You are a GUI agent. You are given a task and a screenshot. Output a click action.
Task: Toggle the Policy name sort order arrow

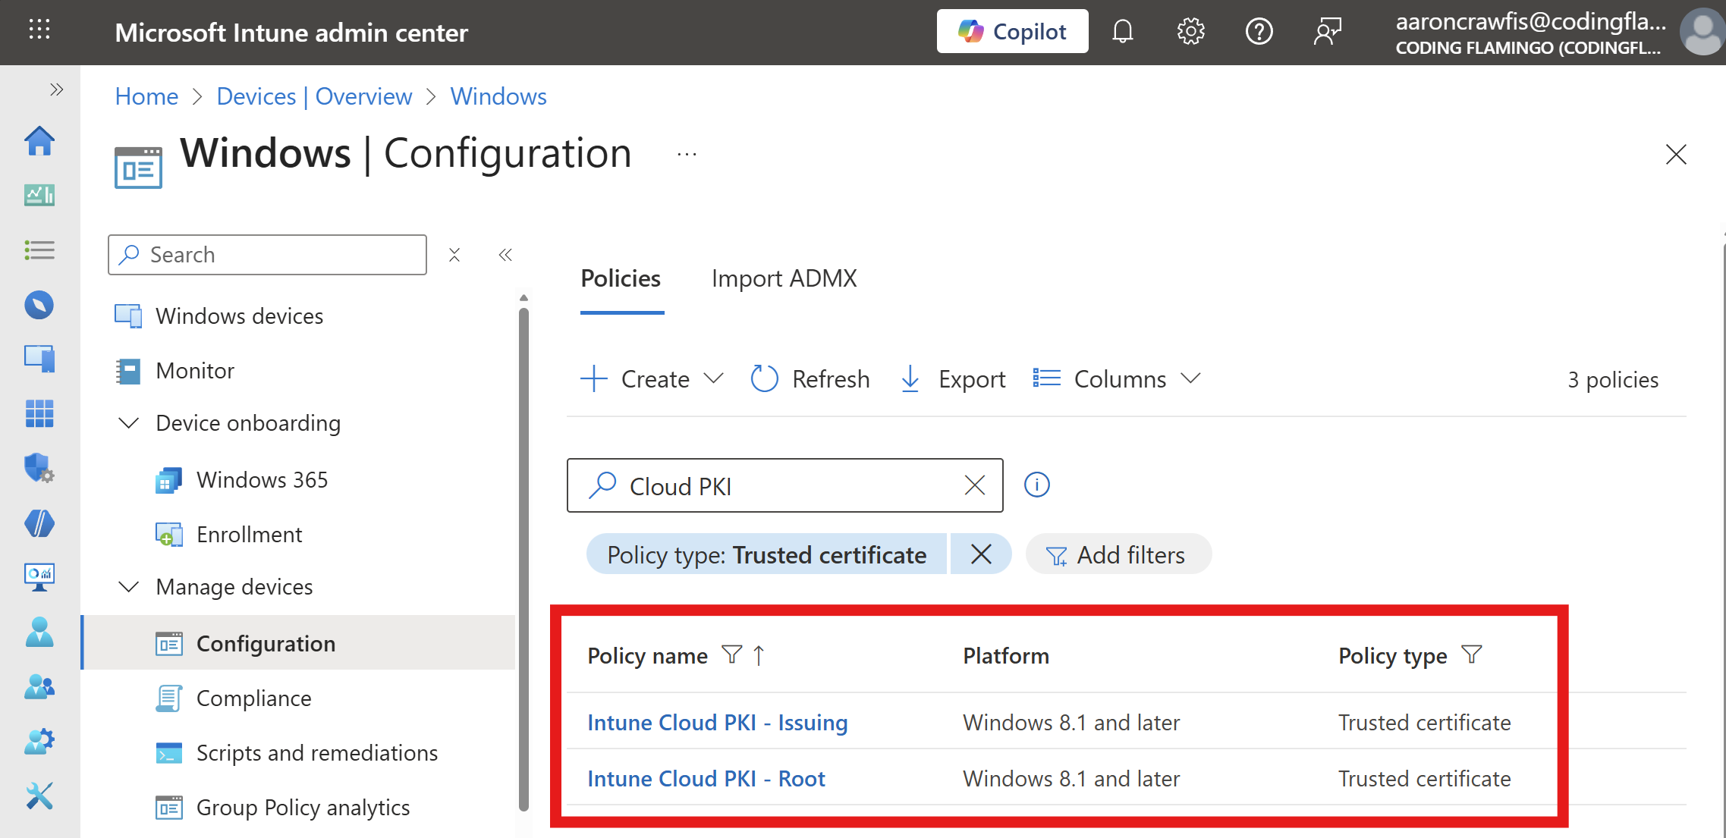pyautogui.click(x=758, y=655)
